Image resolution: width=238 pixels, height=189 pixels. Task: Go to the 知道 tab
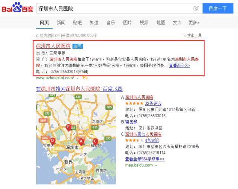[94, 23]
